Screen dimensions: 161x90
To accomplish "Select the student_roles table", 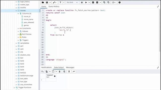I will click(x=25, y=55).
